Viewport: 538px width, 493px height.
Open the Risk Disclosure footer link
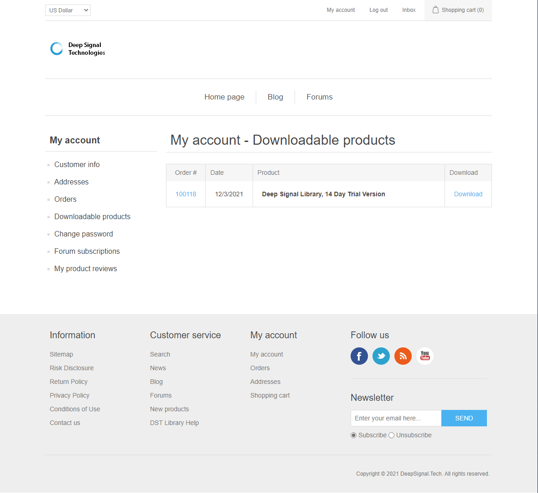pos(72,368)
